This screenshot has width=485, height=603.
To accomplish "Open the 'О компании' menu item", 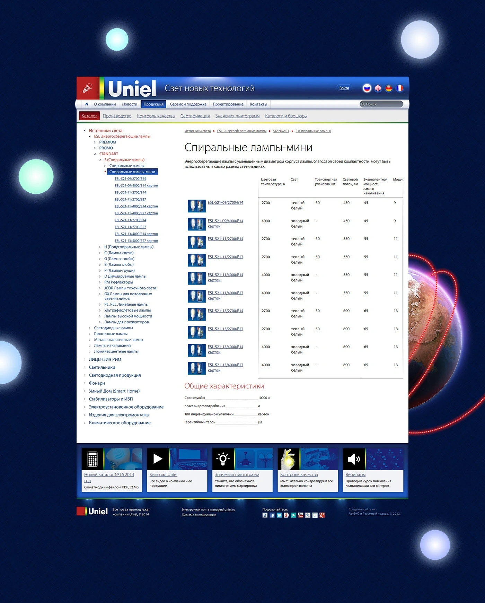I will [x=105, y=104].
